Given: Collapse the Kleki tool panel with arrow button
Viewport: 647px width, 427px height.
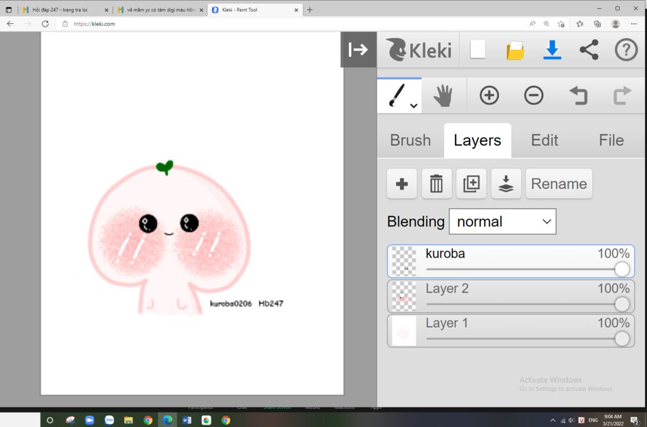Looking at the screenshot, I should point(358,49).
